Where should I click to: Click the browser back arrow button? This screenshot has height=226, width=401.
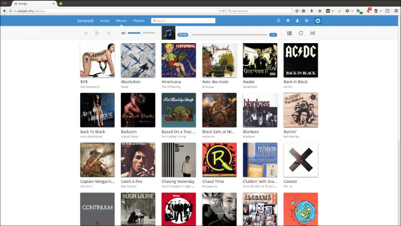tap(5, 11)
